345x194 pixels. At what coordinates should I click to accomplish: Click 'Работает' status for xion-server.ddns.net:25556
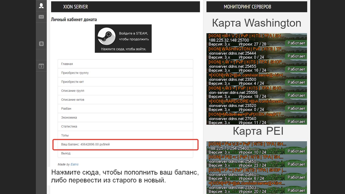(x=296, y=95)
